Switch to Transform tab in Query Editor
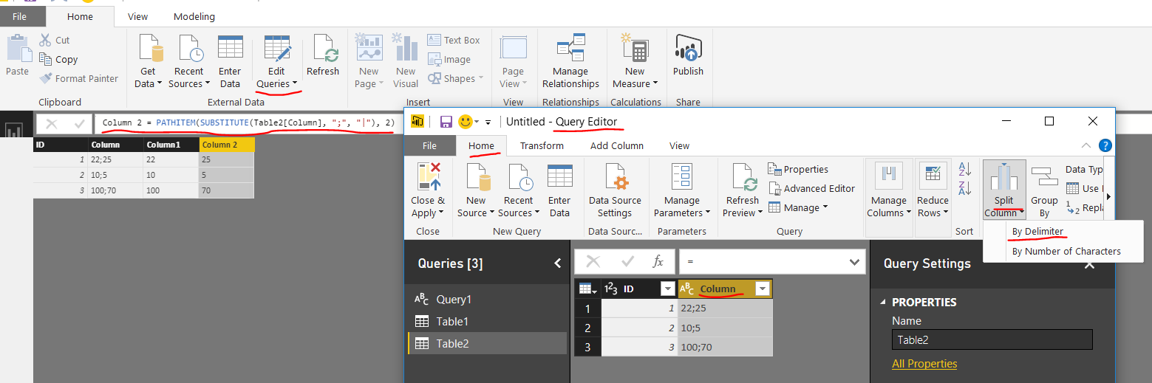Screen dimensions: 1152x383 coord(542,145)
